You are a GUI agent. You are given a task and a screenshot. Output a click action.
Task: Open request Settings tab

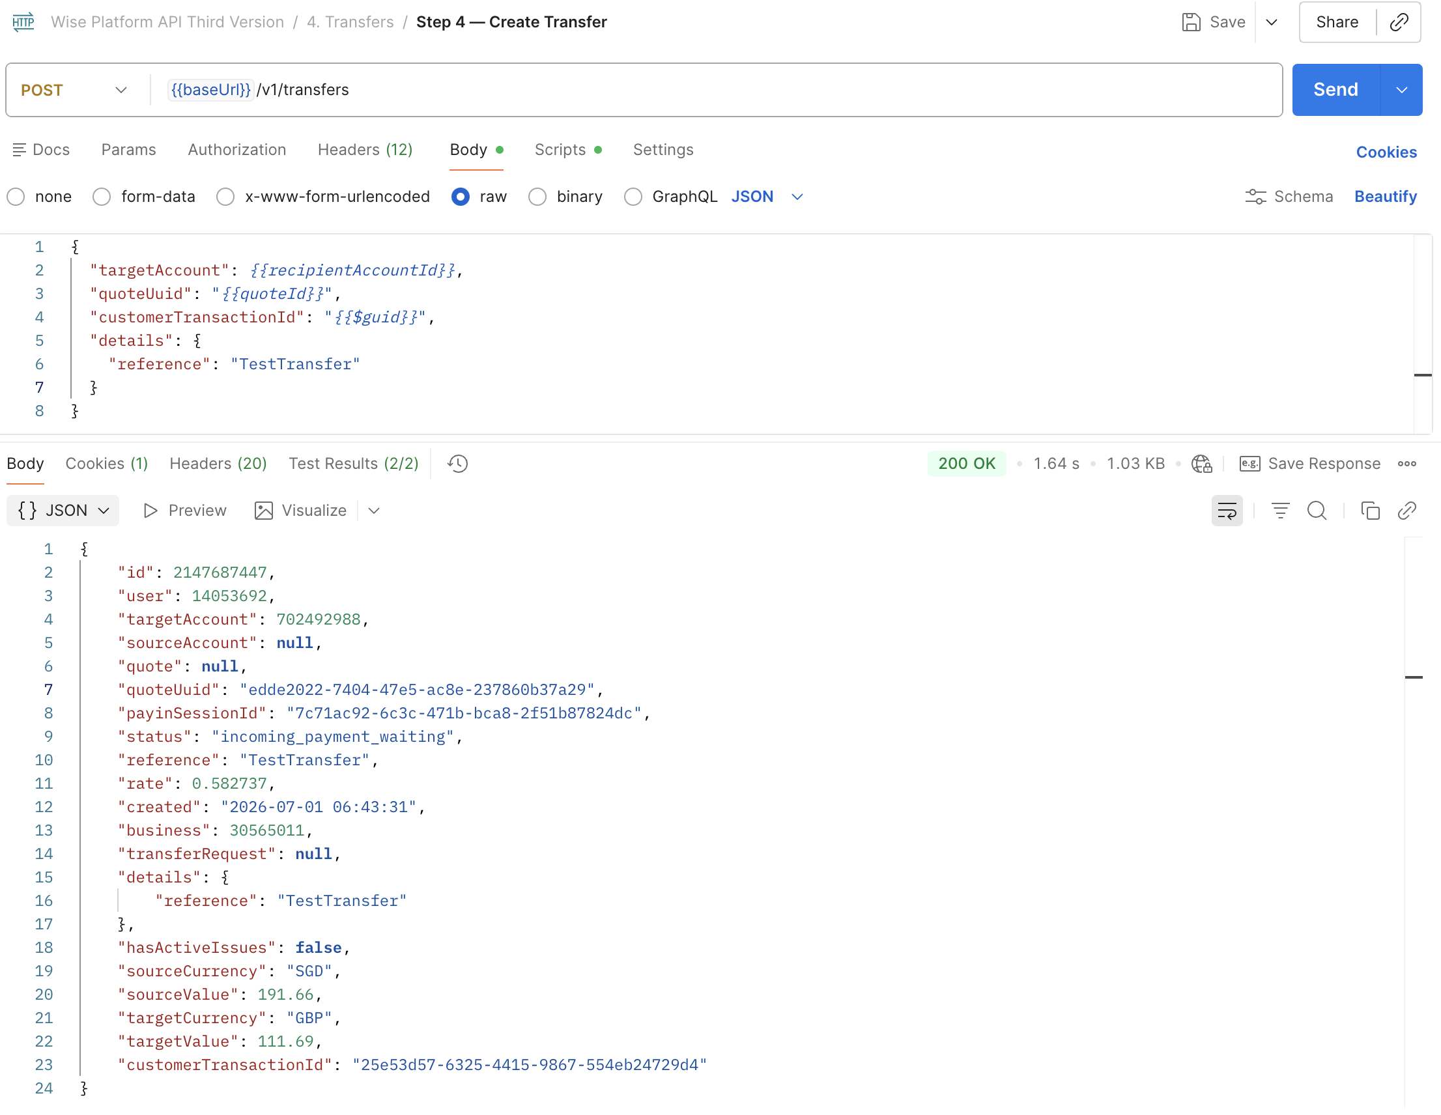click(x=663, y=150)
